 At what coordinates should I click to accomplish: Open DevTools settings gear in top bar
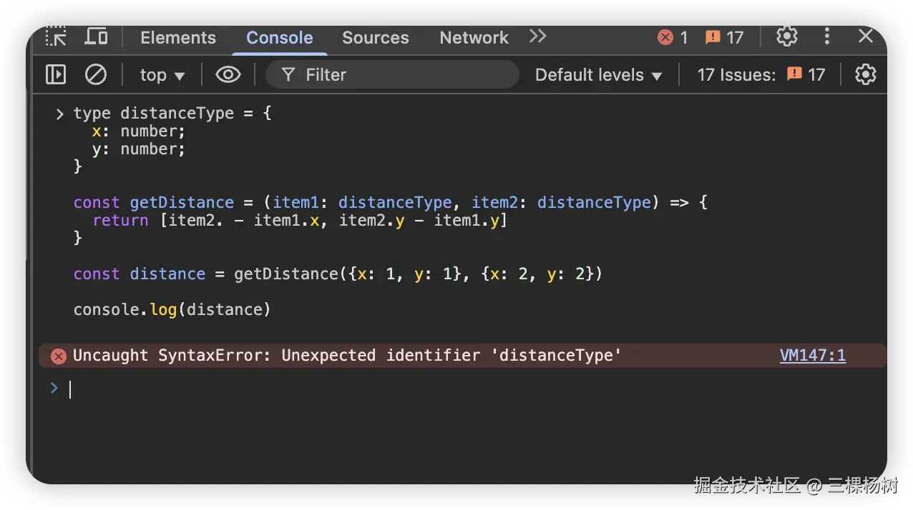786,36
